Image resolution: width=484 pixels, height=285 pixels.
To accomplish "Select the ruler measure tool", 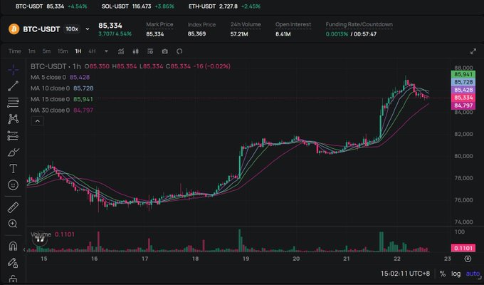I will tap(13, 207).
